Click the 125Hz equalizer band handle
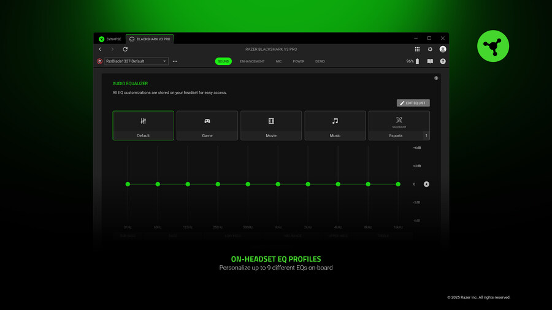The image size is (552, 310). pos(188,184)
